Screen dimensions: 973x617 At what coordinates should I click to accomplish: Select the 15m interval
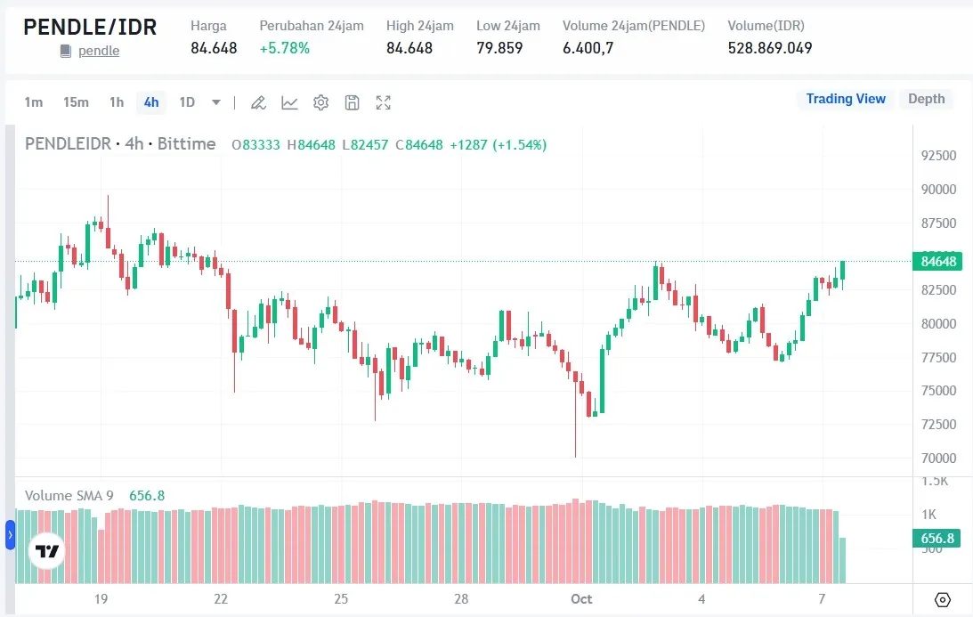tap(76, 102)
